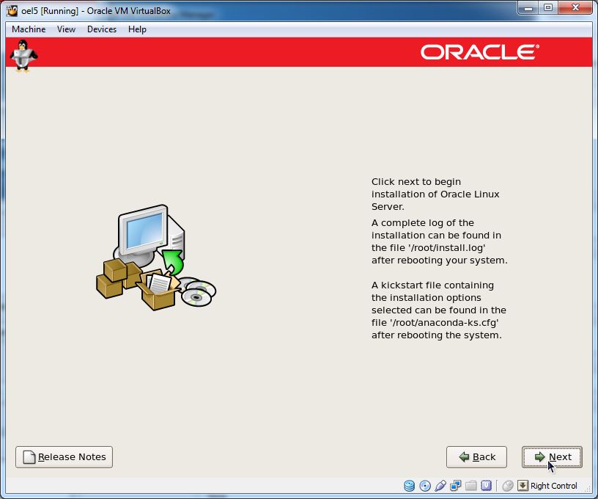Open the Help menu
Viewport: 598px width, 499px height.
pos(137,29)
